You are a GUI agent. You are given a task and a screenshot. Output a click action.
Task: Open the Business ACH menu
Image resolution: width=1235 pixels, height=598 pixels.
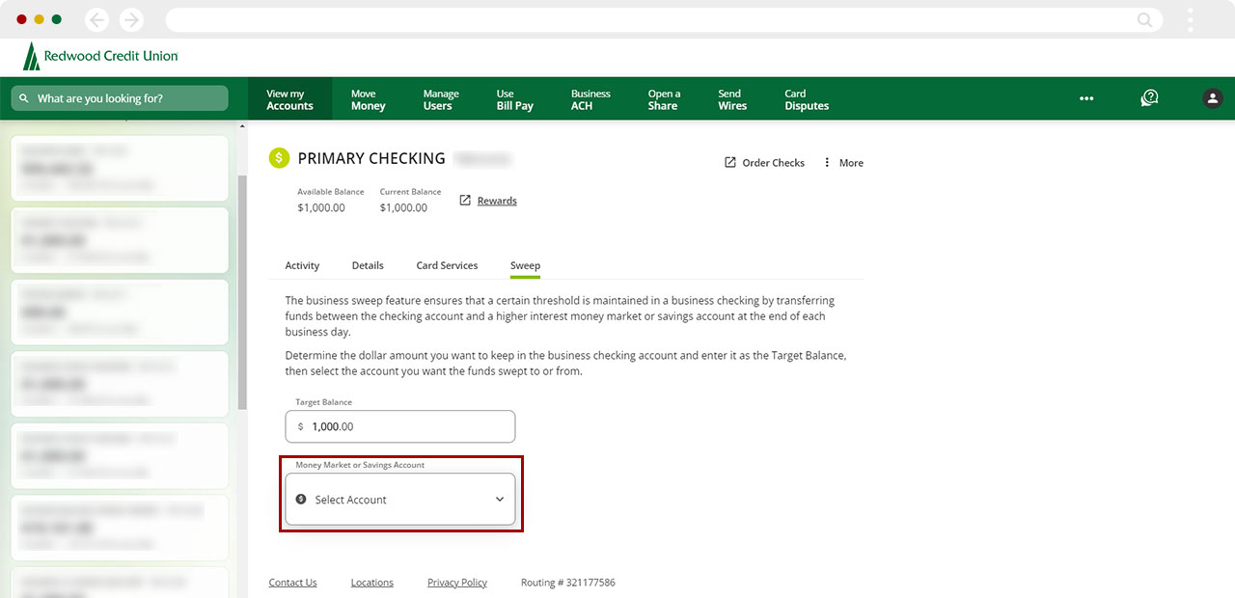click(x=590, y=99)
